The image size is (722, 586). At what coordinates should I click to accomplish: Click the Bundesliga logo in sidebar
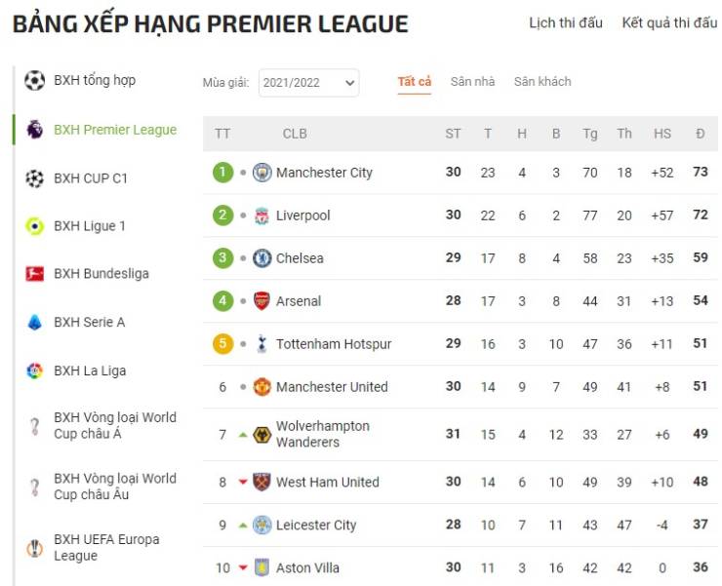(x=35, y=274)
